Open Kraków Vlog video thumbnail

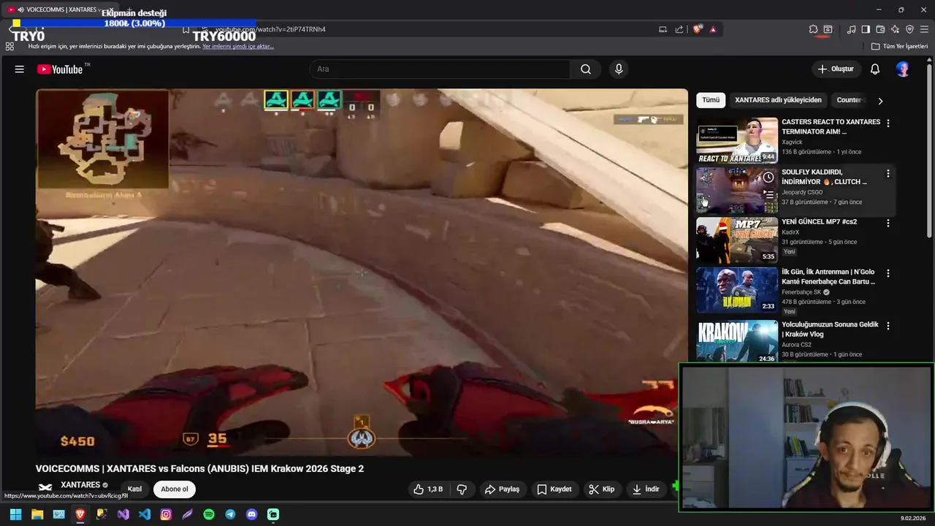736,341
